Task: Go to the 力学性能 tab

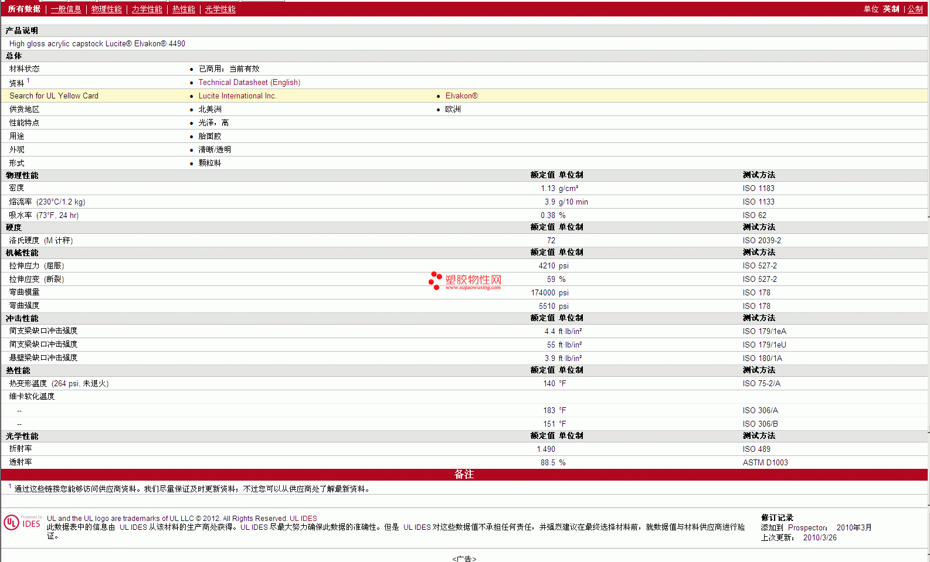Action: click(x=147, y=9)
